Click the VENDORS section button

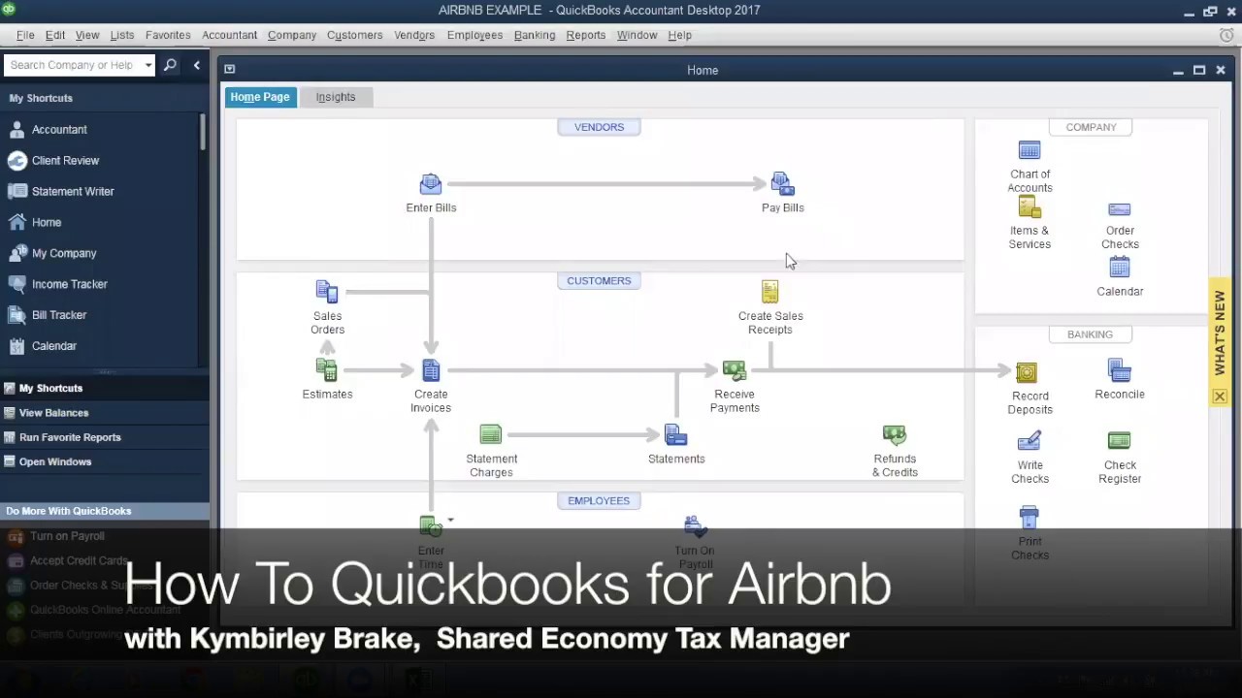[x=599, y=127]
